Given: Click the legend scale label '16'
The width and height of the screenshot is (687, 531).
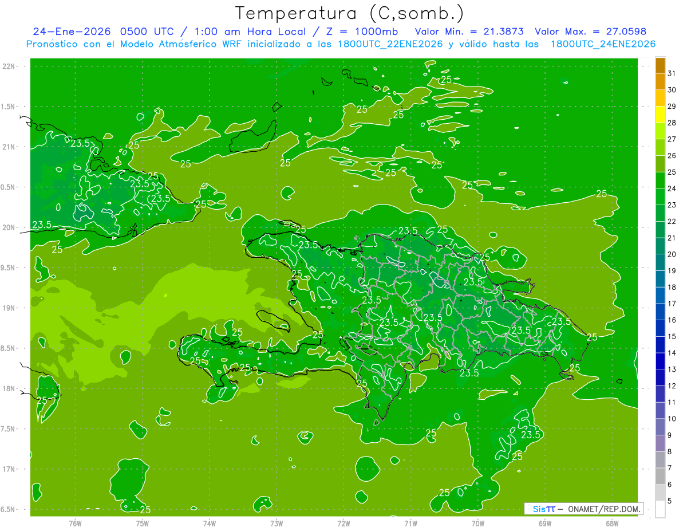Looking at the screenshot, I should (x=672, y=320).
